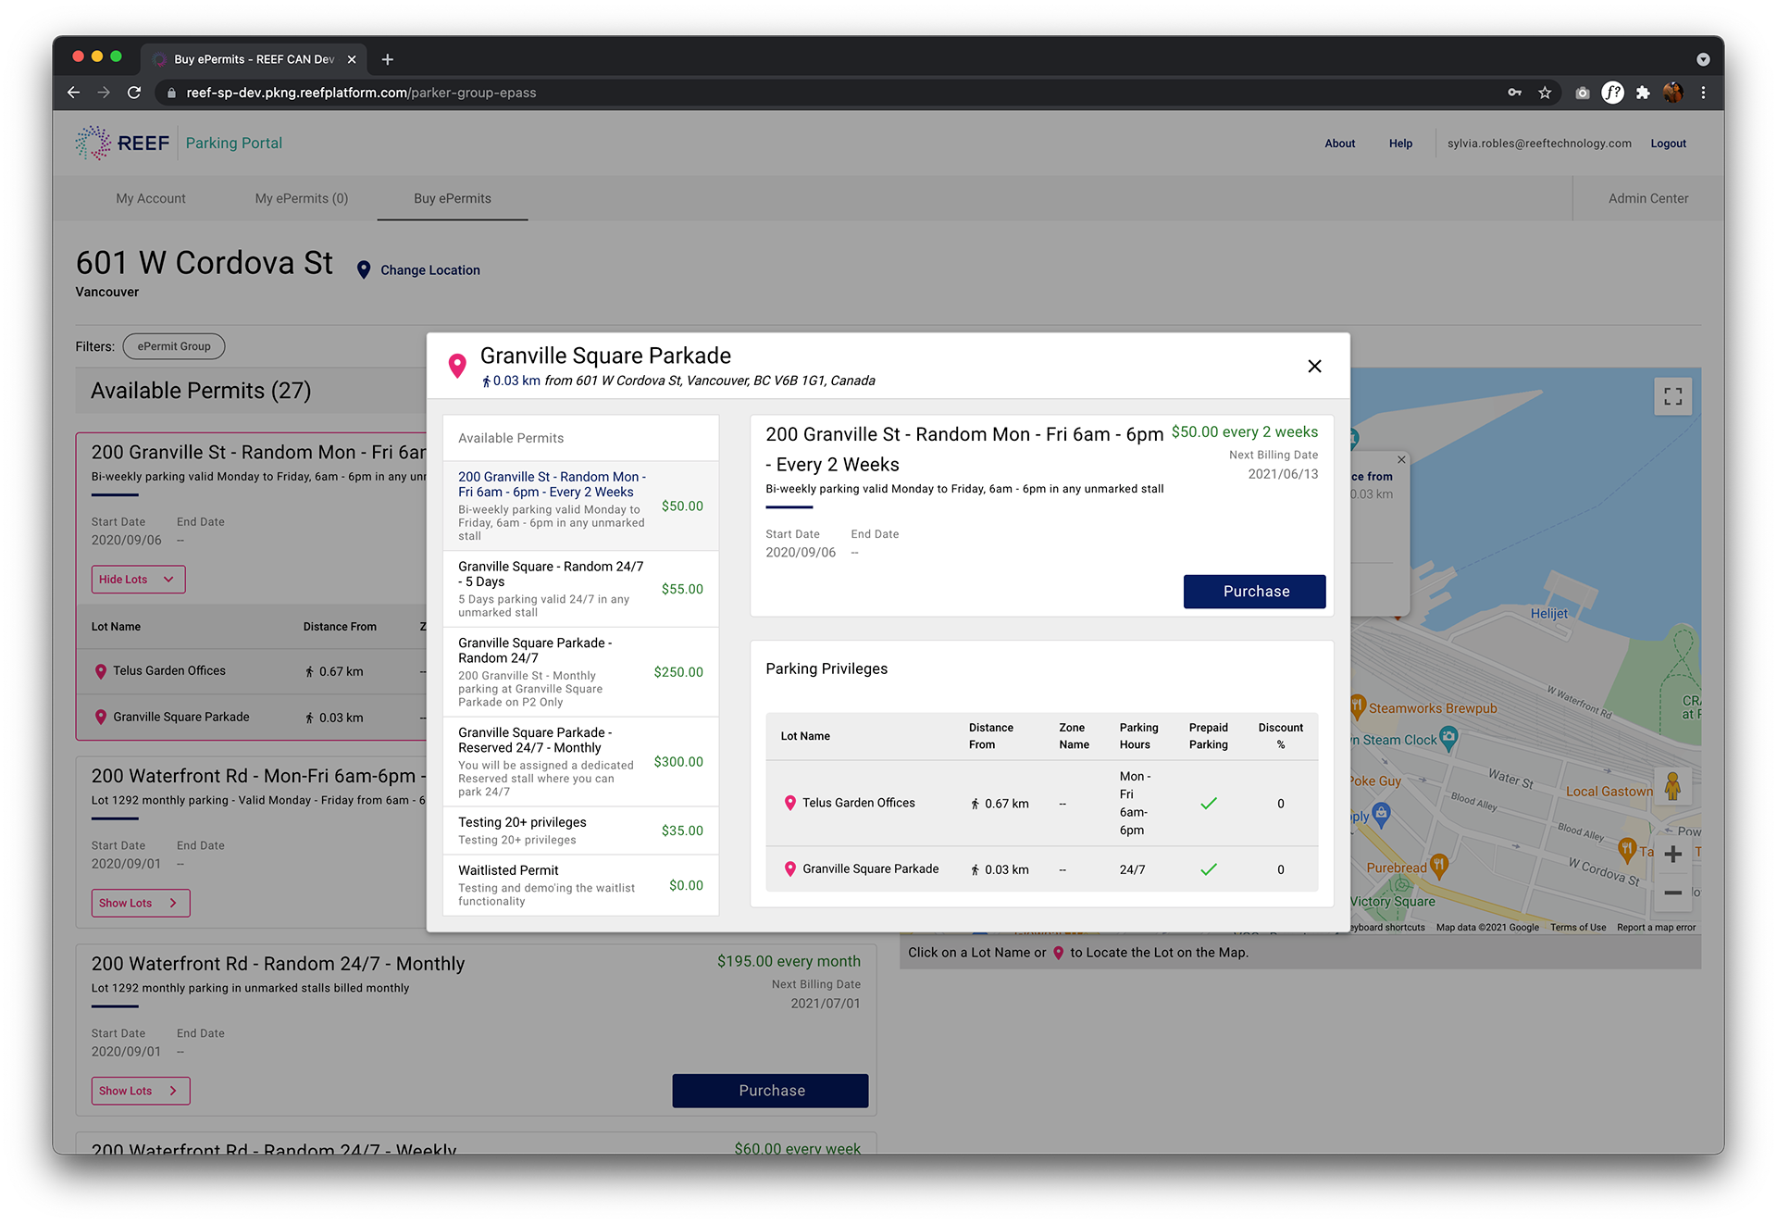Click the Purebread map marker

pos(1438,866)
